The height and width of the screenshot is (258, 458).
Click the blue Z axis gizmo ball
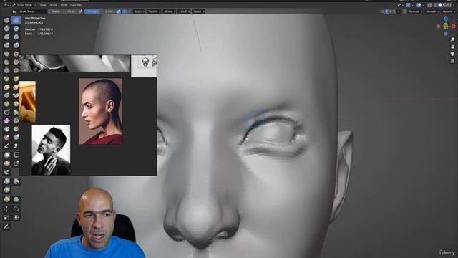tap(446, 19)
